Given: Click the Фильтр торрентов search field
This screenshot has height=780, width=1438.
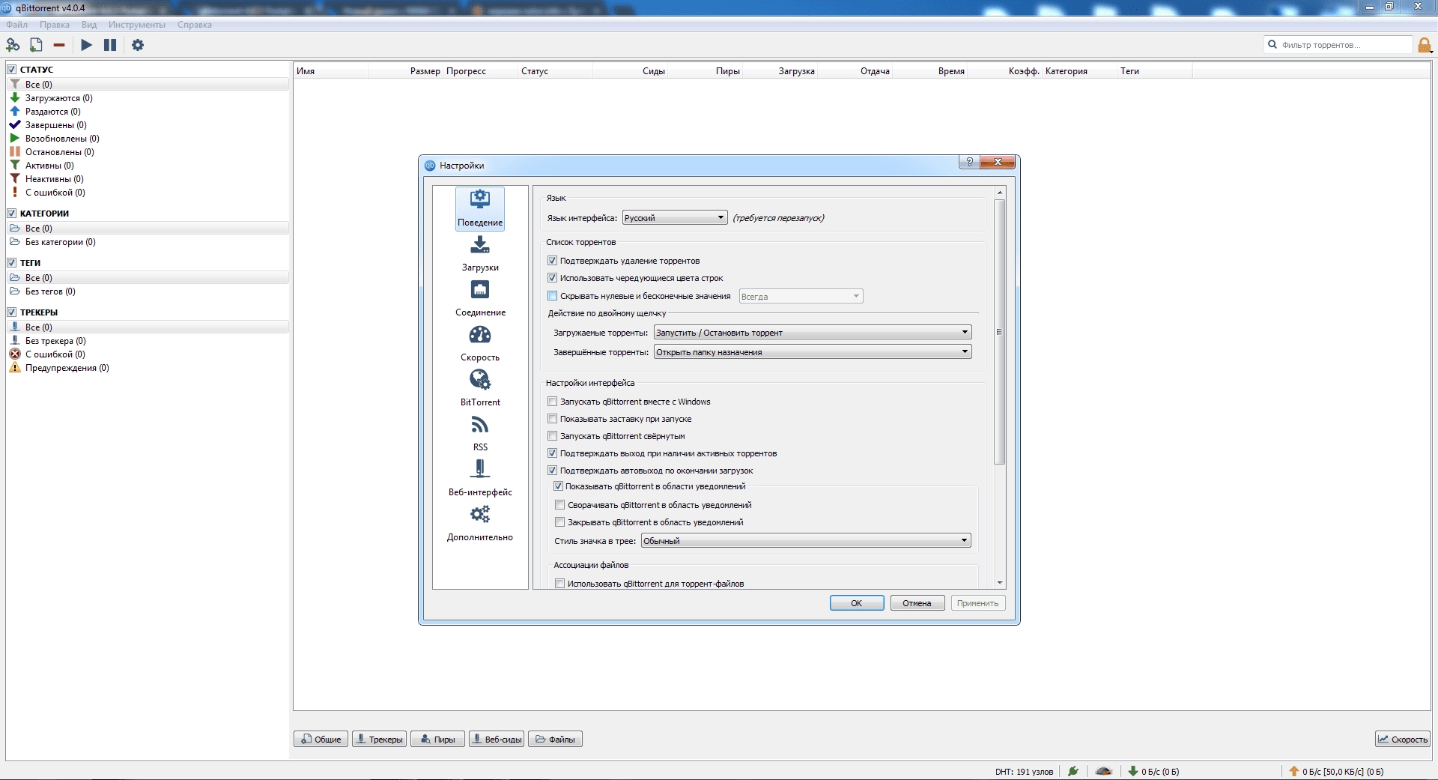Looking at the screenshot, I should [x=1338, y=45].
